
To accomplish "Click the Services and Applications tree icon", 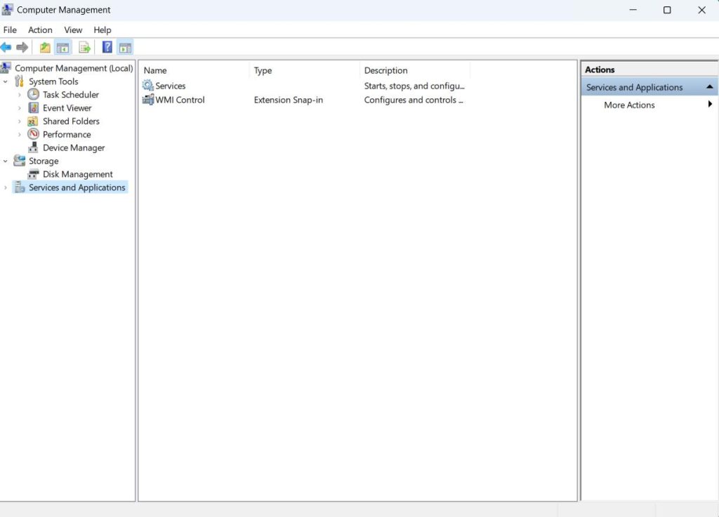I will click(x=19, y=187).
